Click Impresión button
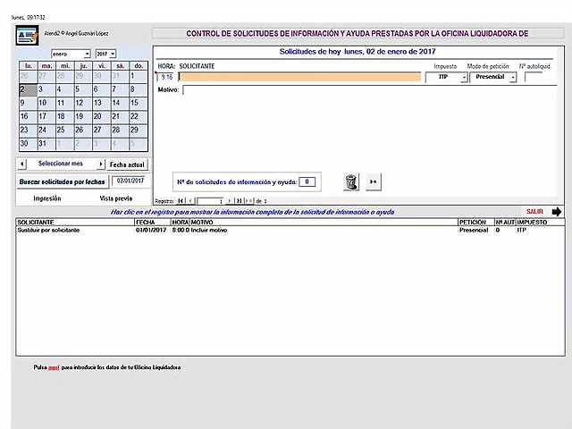The image size is (572, 429). coord(47,198)
